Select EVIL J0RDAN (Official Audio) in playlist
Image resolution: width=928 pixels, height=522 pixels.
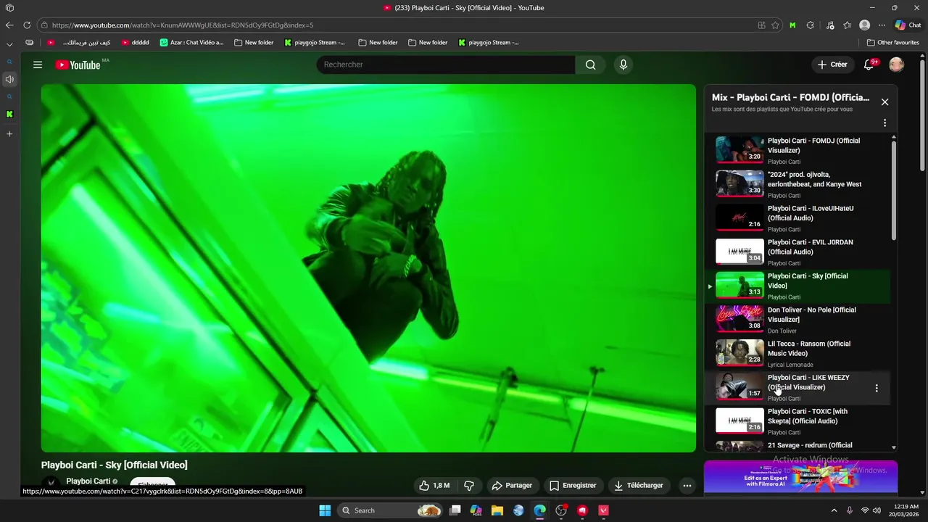pos(797,252)
